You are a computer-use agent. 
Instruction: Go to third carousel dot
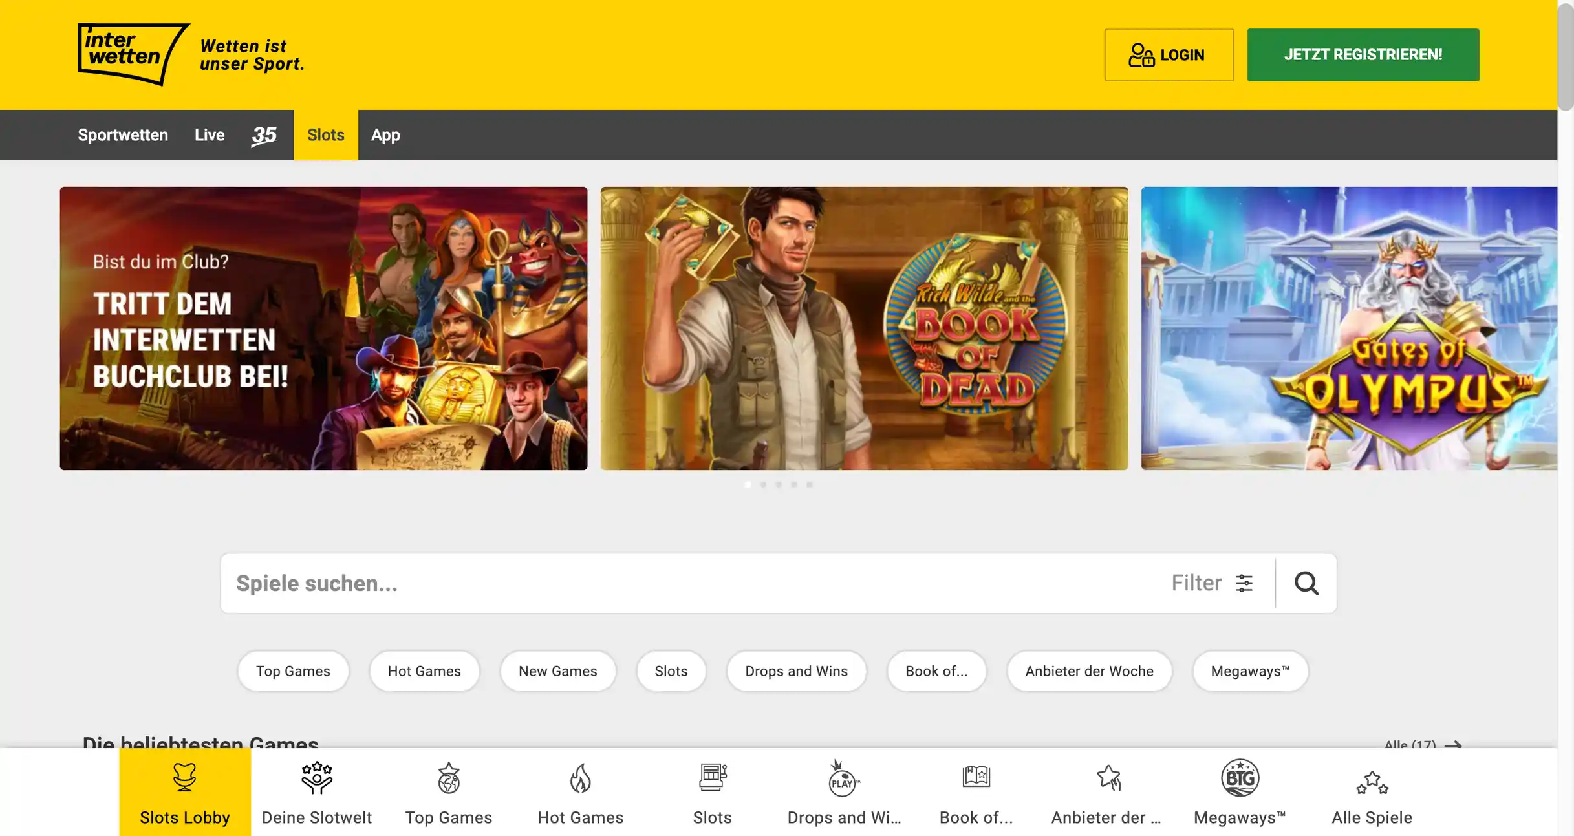(x=779, y=484)
